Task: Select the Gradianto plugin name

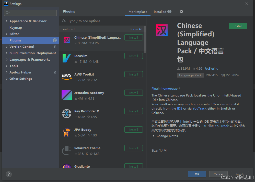Action: pyautogui.click(x=82, y=166)
